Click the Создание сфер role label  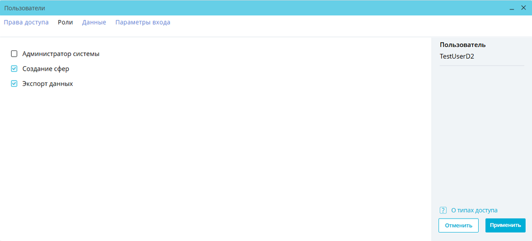(46, 68)
